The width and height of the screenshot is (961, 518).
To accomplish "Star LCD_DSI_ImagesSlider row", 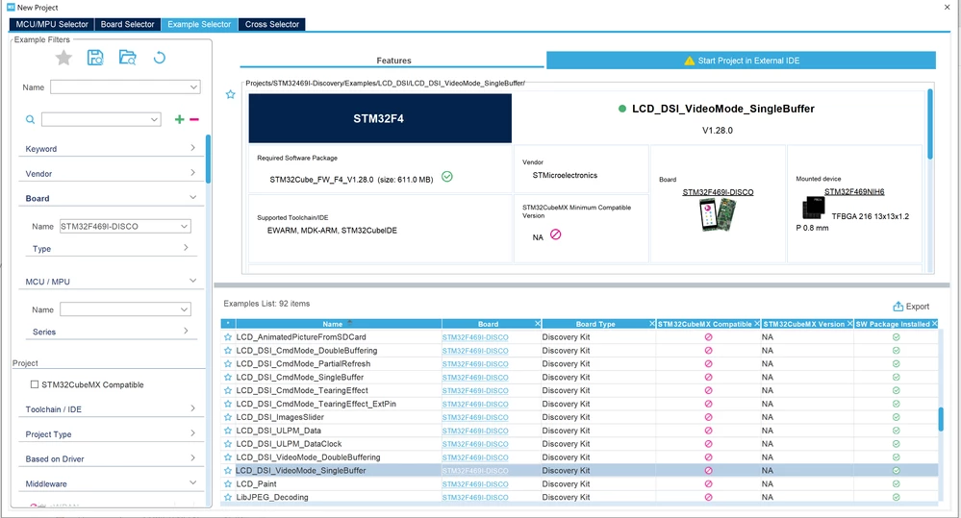I will tap(228, 417).
